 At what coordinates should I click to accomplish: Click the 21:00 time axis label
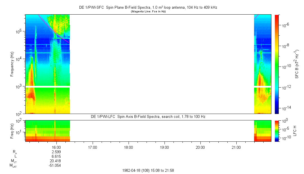tap(236, 147)
